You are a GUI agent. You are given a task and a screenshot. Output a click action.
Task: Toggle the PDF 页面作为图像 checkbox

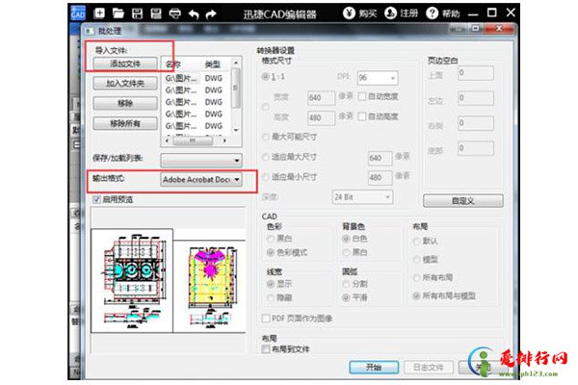point(266,318)
